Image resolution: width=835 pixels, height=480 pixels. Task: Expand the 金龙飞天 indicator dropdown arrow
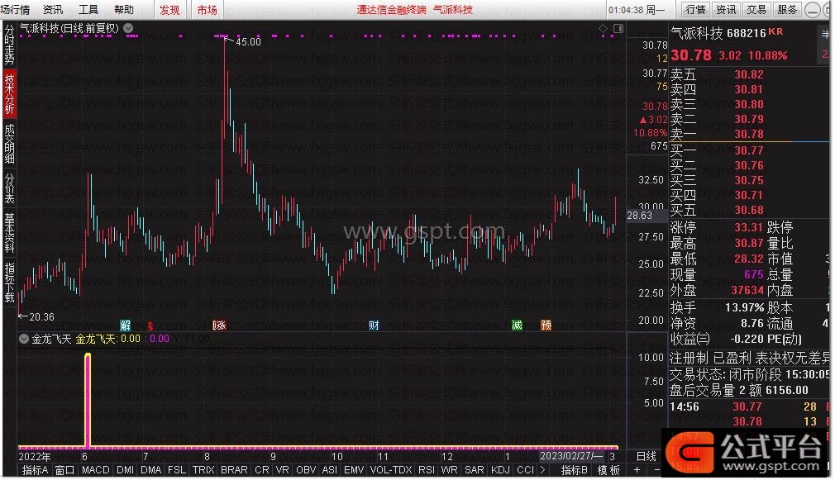(24, 339)
